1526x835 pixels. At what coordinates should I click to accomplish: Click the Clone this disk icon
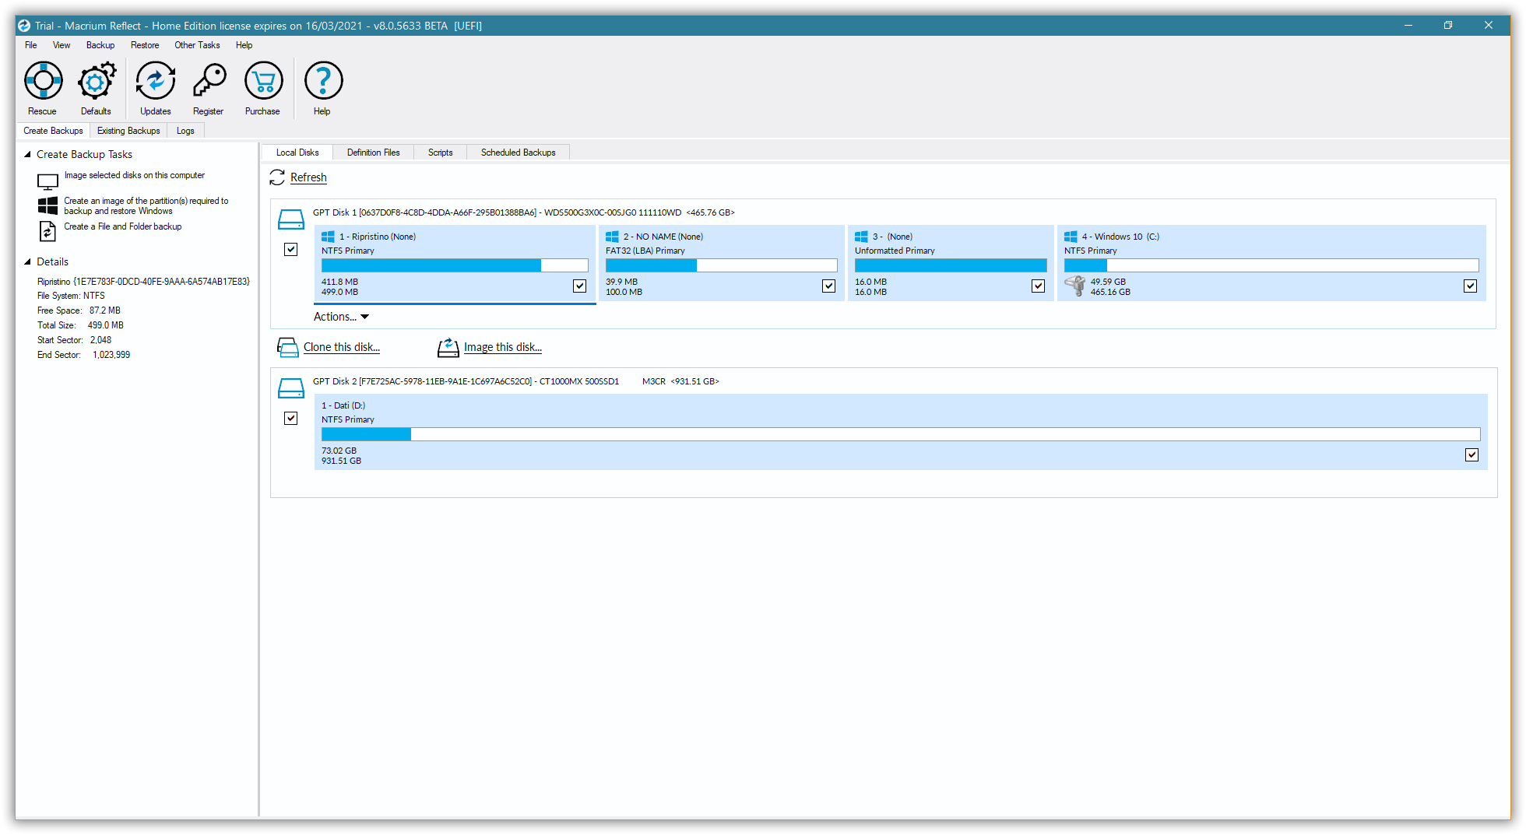[x=288, y=347]
